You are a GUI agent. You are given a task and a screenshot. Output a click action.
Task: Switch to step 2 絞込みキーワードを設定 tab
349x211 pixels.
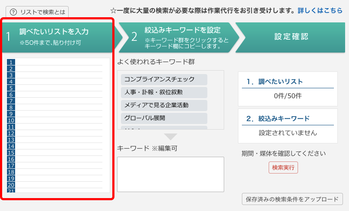177,37
